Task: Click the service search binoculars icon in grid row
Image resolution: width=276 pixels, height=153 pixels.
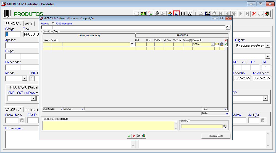Action: 133,44
